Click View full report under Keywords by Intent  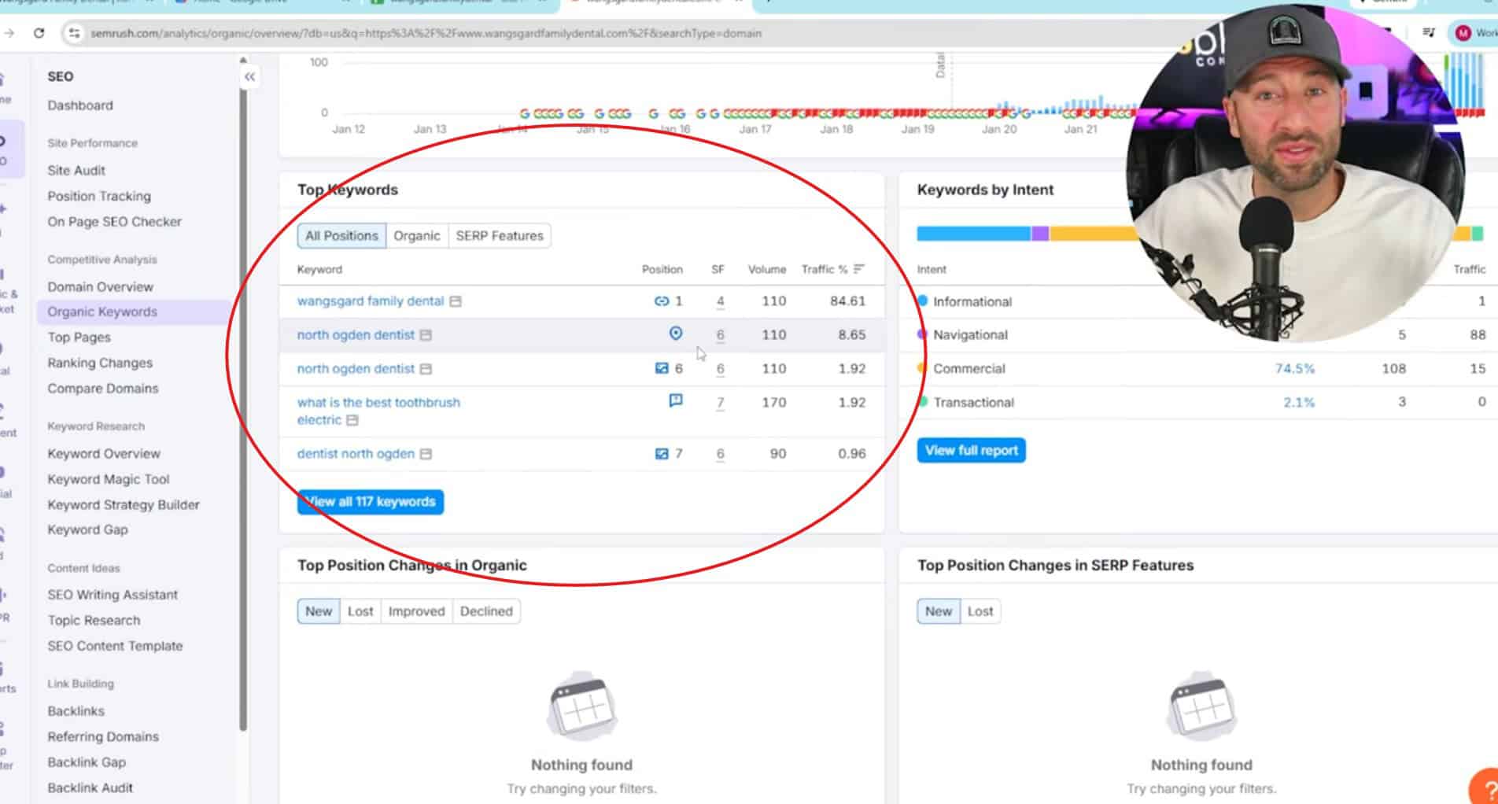point(970,450)
